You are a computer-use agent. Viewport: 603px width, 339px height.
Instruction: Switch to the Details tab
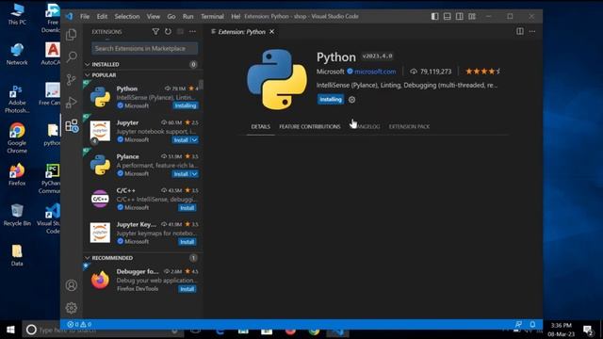point(261,126)
